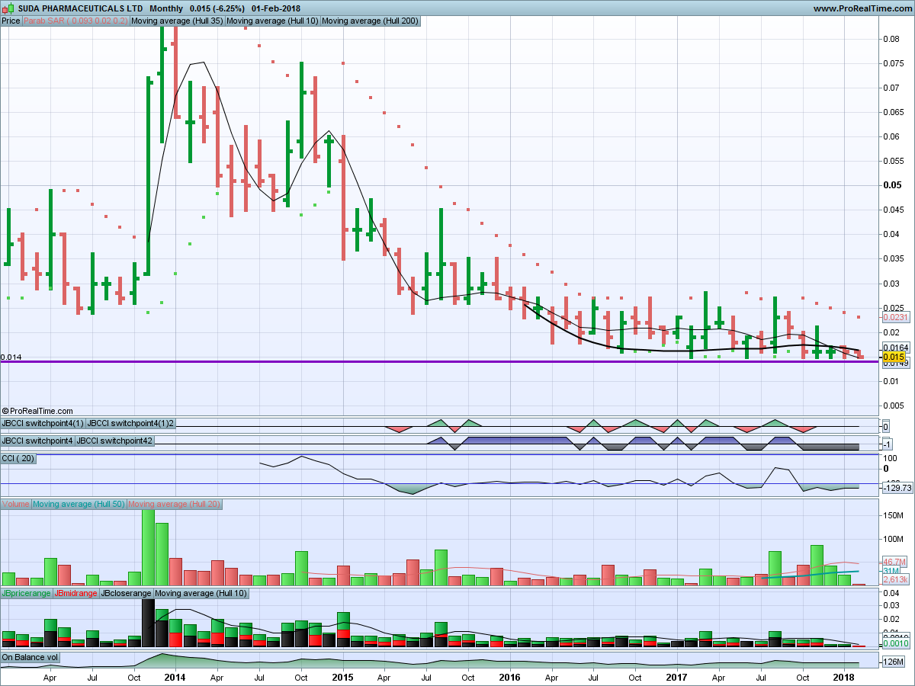Image resolution: width=915 pixels, height=686 pixels.
Task: Click the Monthly timeframe text
Action: [x=166, y=8]
